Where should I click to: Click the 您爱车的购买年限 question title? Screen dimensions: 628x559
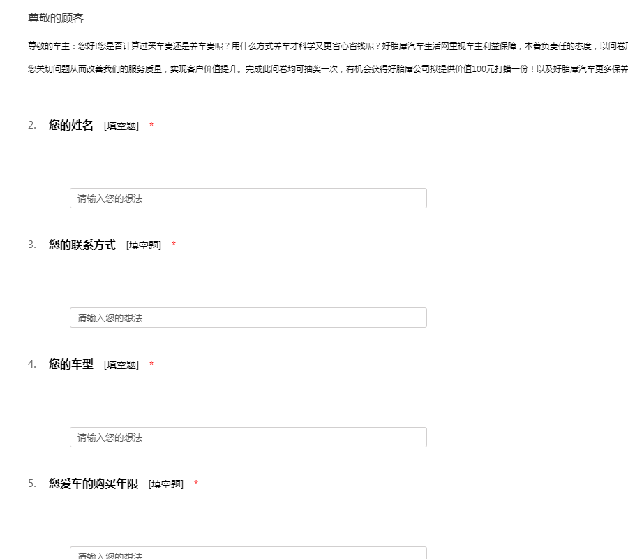pyautogui.click(x=93, y=484)
